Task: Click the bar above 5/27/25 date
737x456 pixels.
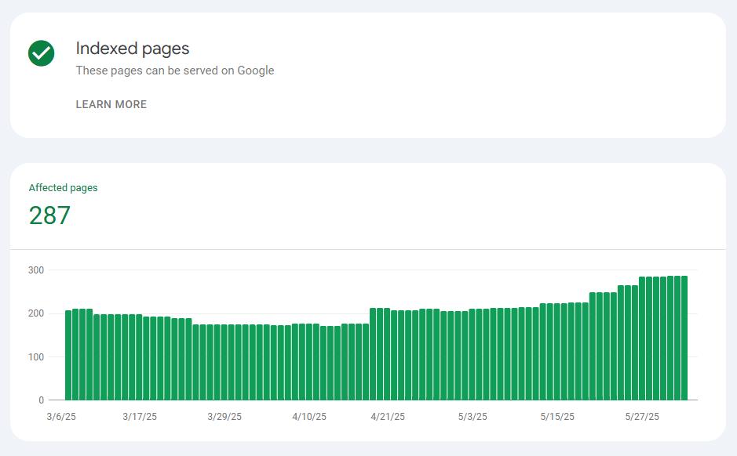Action: (642, 338)
